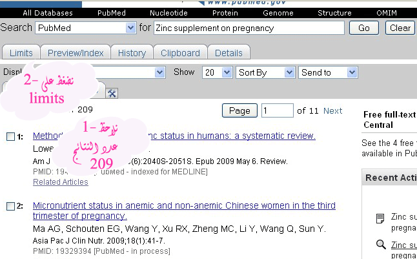Select Protein database
This screenshot has height=259, width=417.
(225, 13)
